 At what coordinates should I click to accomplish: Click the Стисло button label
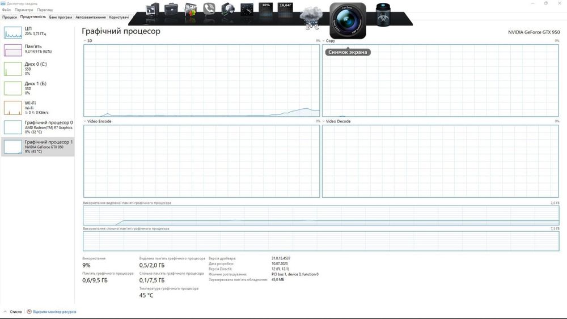16,312
